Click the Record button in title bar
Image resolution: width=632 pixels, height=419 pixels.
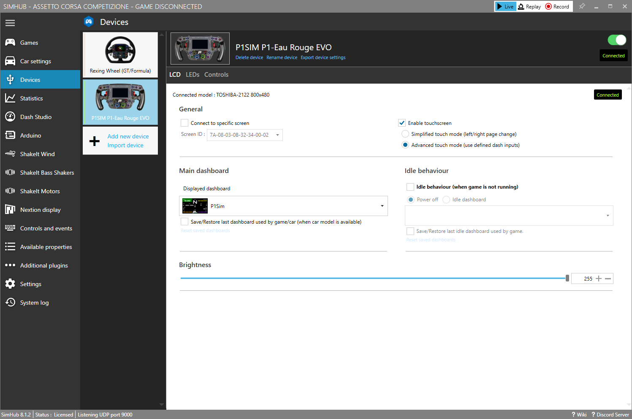pos(557,6)
